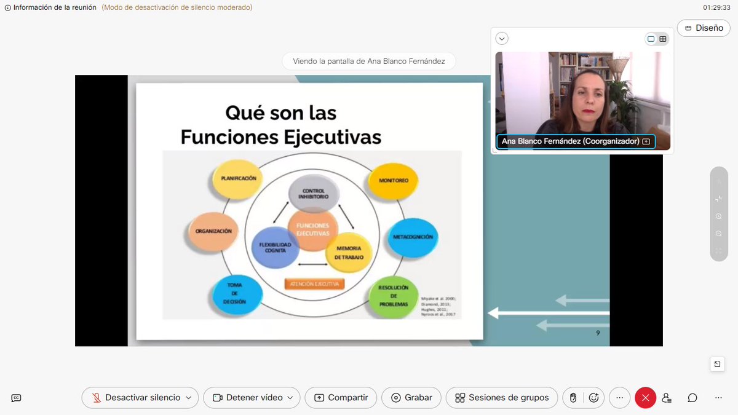
Task: Click the top dimmed icon in the zoom toolbar
Action: (718, 182)
